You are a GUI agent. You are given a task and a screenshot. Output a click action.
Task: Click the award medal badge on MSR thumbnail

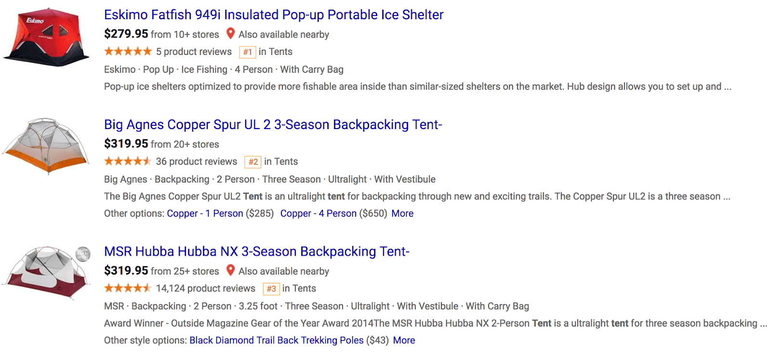tap(83, 253)
